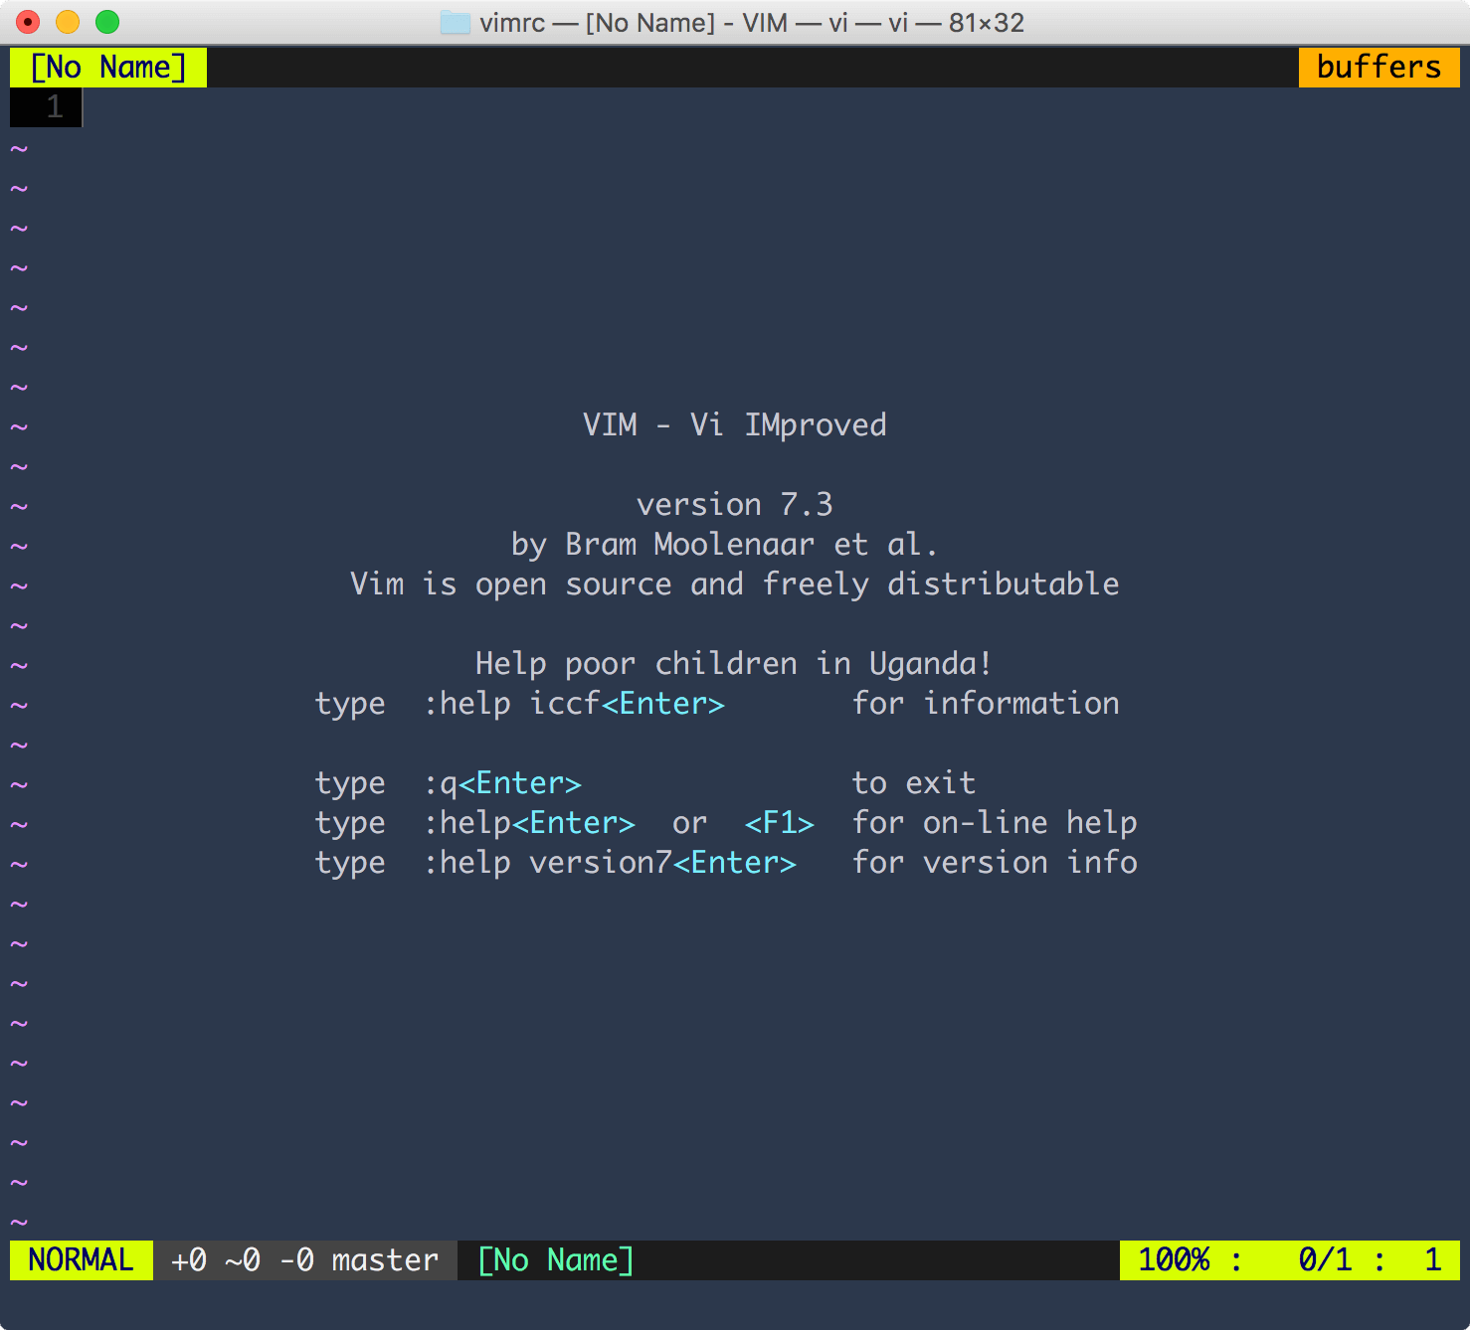1470x1330 pixels.
Task: Click the folder icon in the window title
Action: [456, 22]
